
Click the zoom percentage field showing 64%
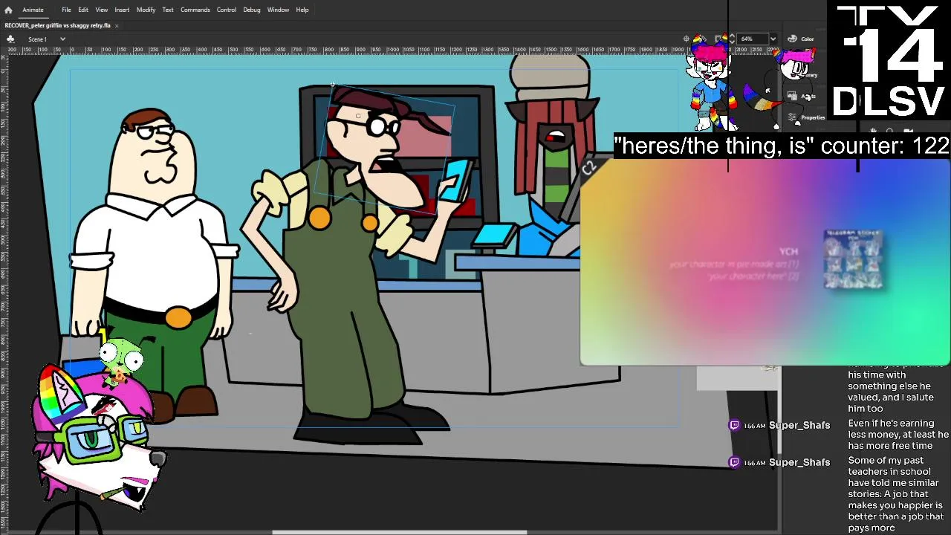click(x=751, y=39)
